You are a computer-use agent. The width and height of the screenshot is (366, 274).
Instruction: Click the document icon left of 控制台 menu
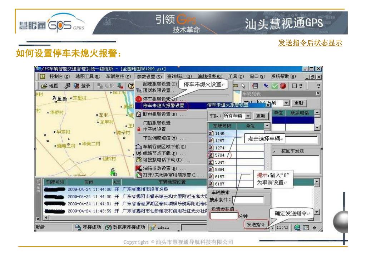(x=43, y=76)
